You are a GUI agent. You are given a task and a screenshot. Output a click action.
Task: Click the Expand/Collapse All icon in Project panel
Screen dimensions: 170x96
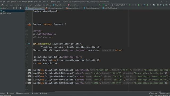(17, 8)
